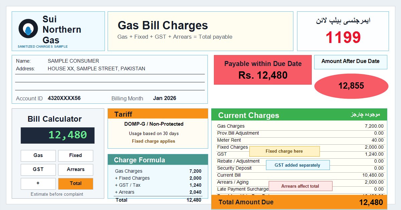Click the Current Charges green header
Viewport: 401px width, 210px height.
click(x=299, y=115)
